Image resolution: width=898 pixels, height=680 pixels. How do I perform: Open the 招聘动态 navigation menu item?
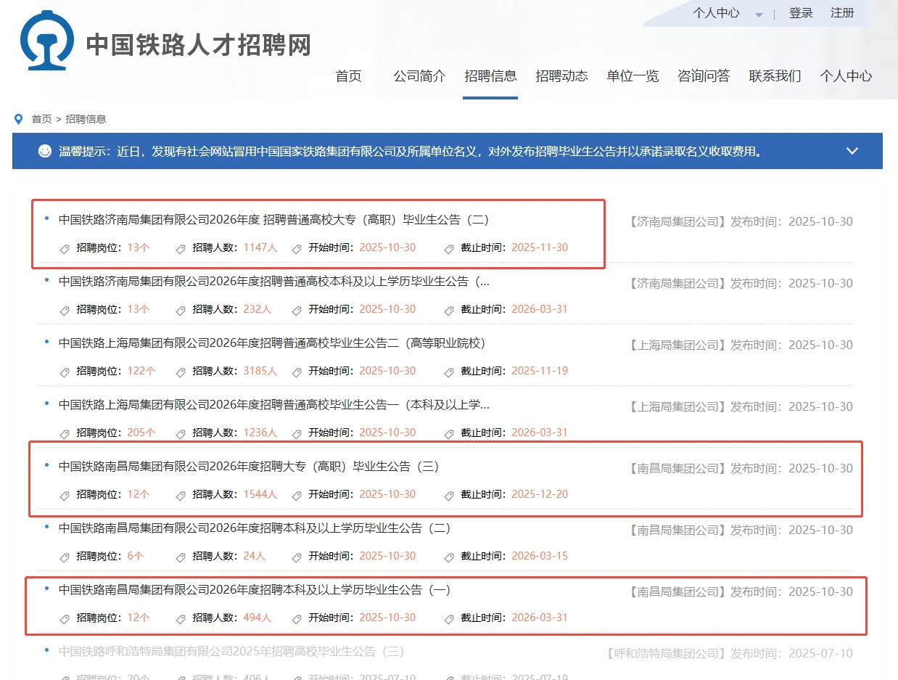(x=561, y=75)
